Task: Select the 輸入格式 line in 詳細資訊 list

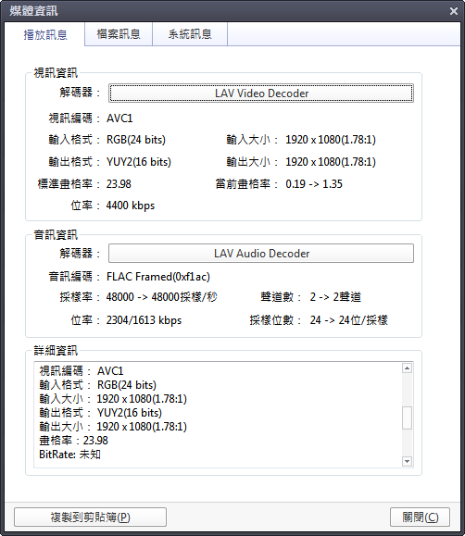Action: [97, 385]
